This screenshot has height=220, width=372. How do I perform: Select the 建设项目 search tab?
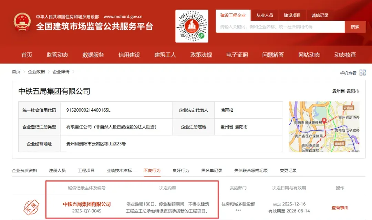pyautogui.click(x=292, y=15)
